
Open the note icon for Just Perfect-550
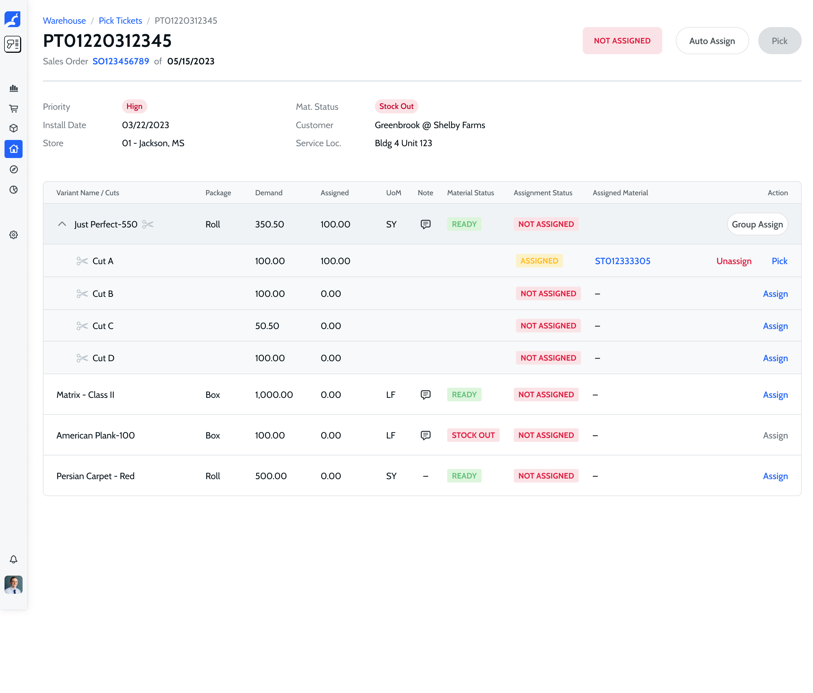(x=425, y=224)
